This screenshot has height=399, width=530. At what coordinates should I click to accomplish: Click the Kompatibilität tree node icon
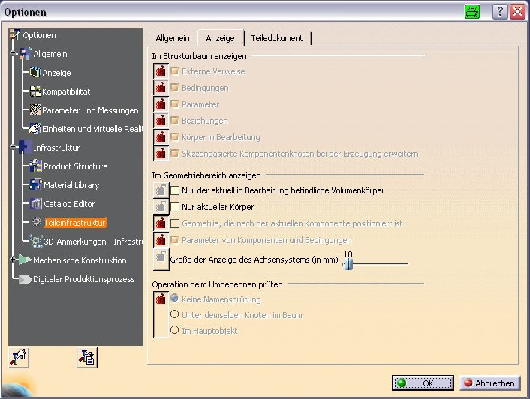[35, 91]
